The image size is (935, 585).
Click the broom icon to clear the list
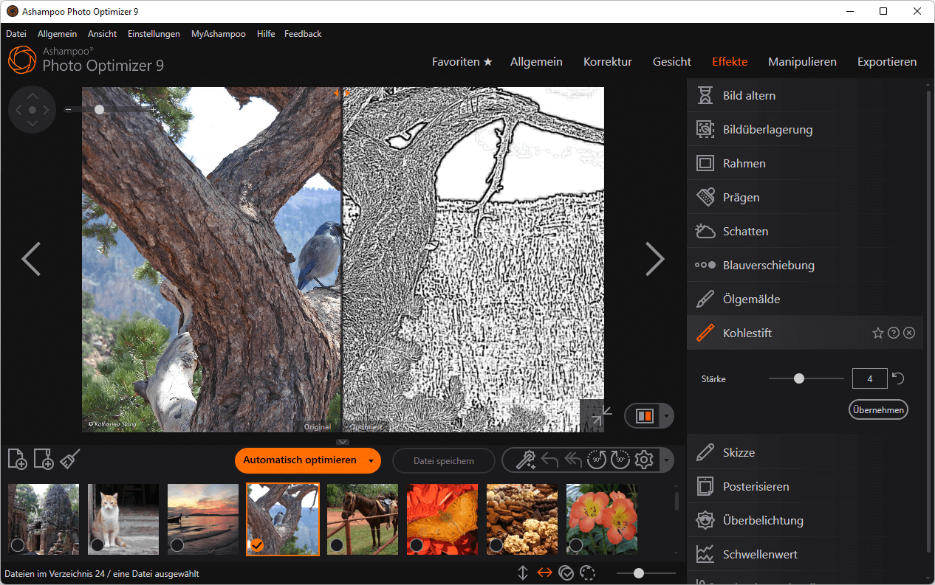[70, 460]
